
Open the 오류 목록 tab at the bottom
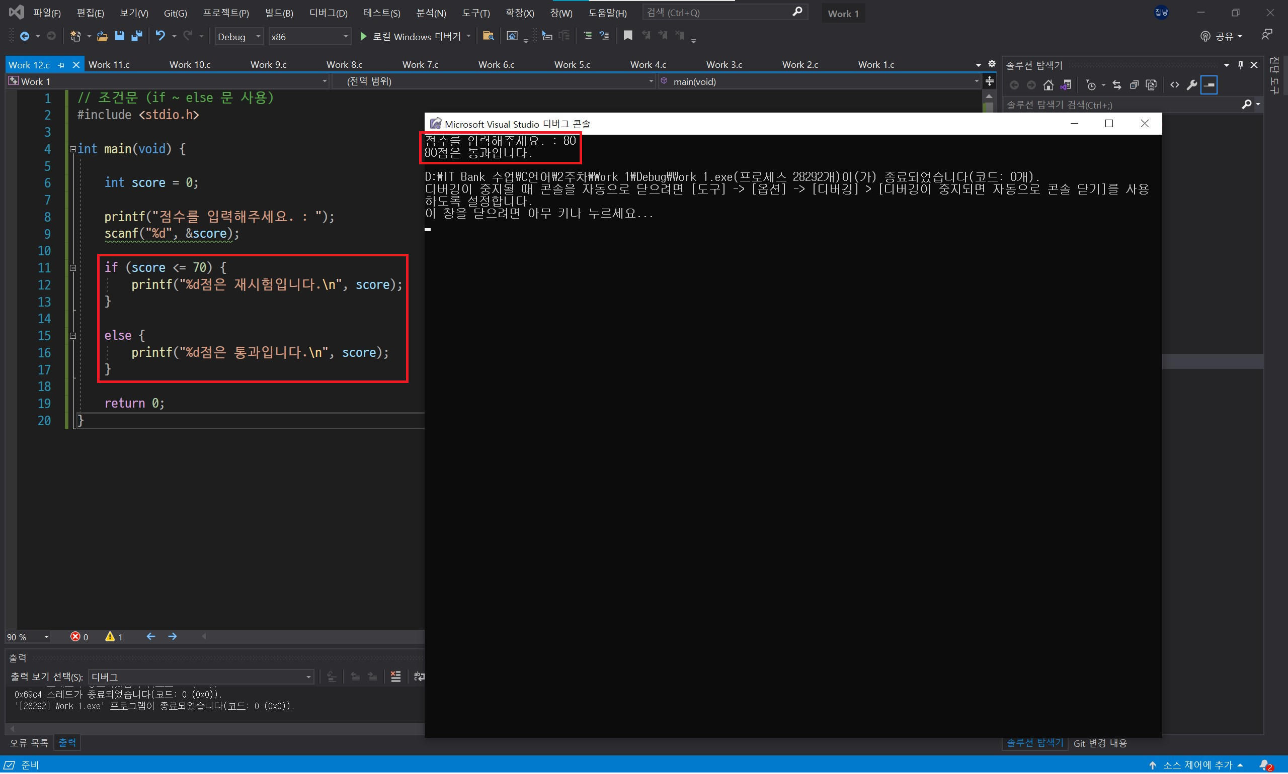[x=29, y=743]
